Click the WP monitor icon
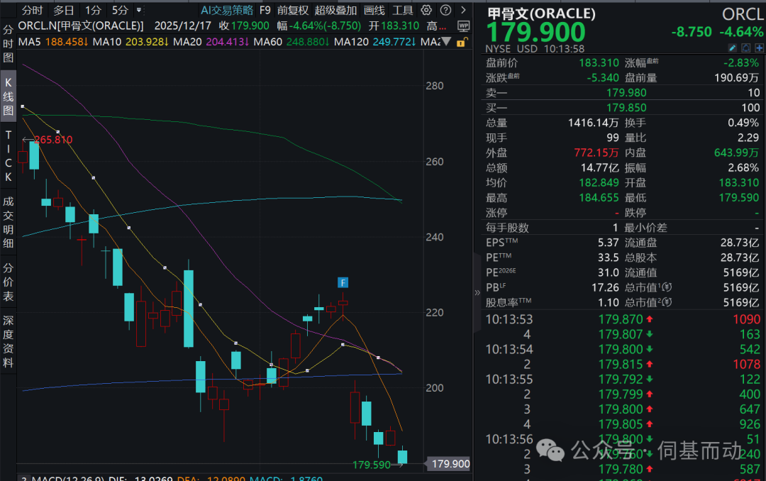Image resolution: width=766 pixels, height=481 pixels. click(x=463, y=26)
